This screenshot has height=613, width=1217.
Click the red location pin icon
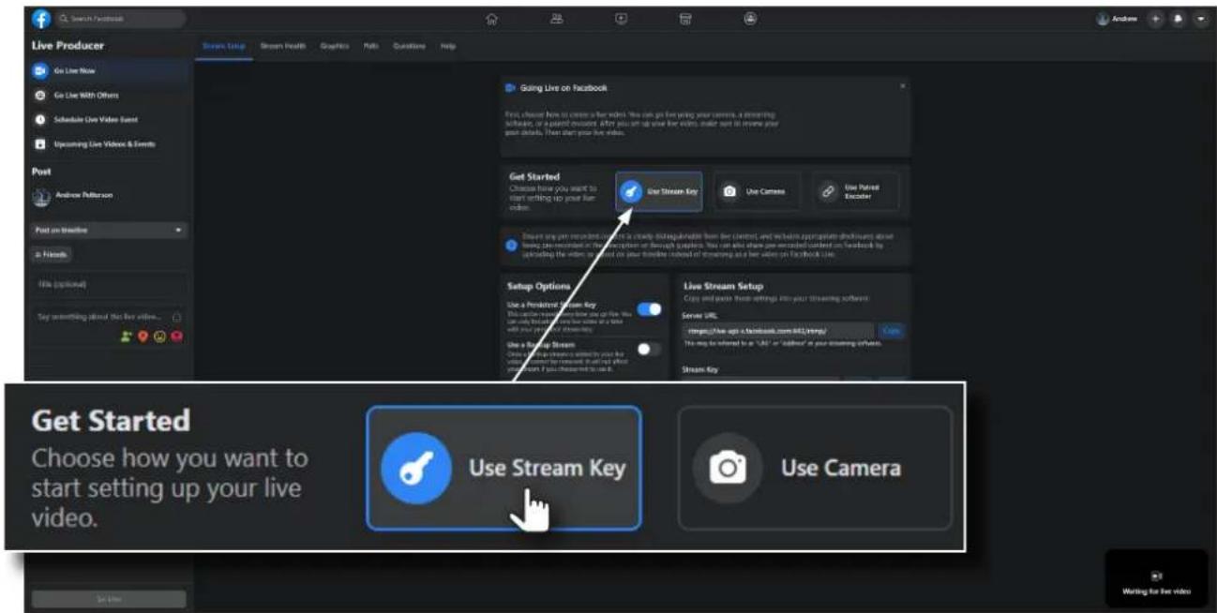point(143,337)
